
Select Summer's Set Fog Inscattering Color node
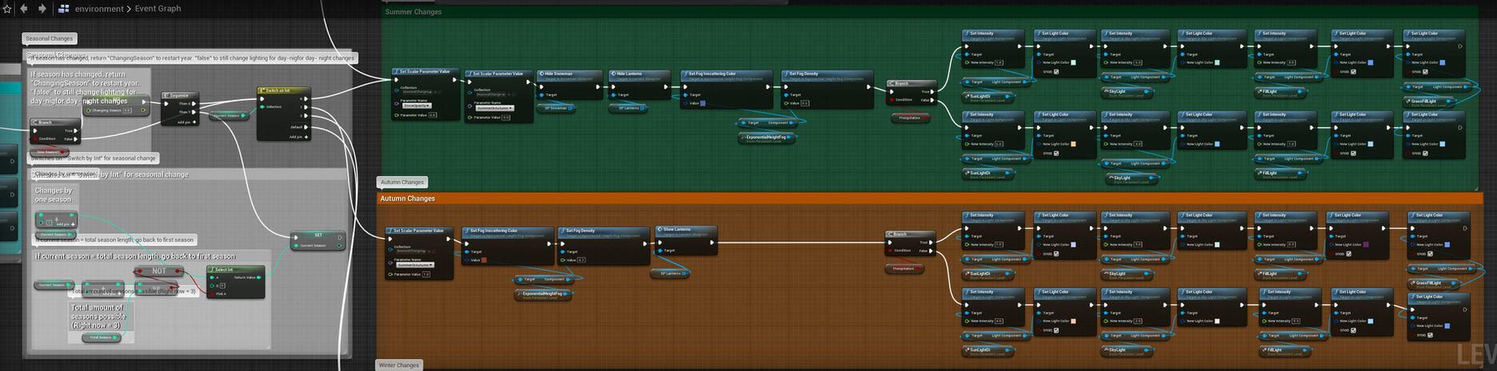[x=727, y=88]
